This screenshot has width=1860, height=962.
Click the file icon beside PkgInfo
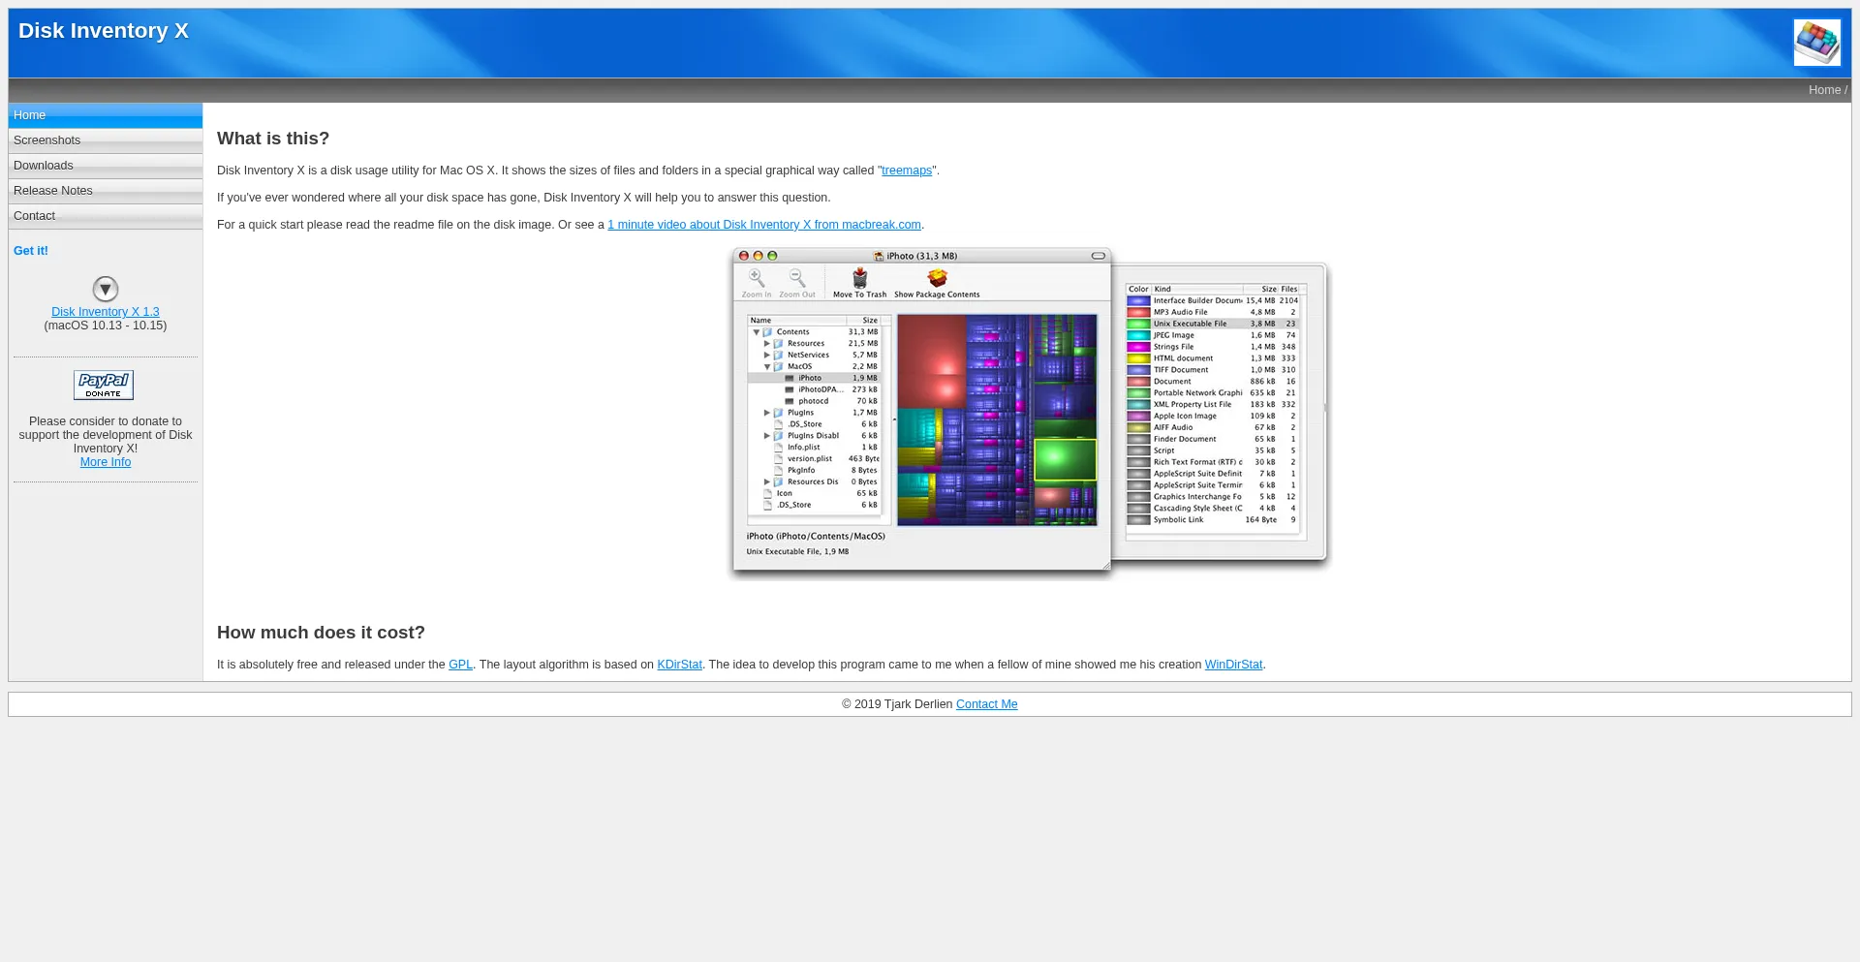(778, 470)
